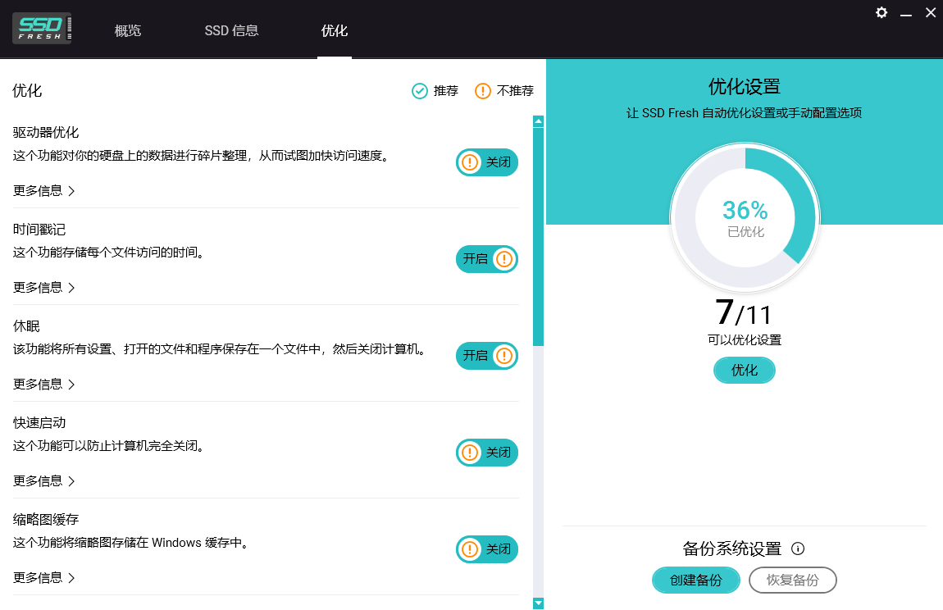Screen dimensions: 943x610
Task: Turn off the 休眠 feature toggle
Action: [486, 356]
